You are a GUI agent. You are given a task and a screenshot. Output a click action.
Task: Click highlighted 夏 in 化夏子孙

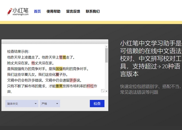[x=57, y=75]
